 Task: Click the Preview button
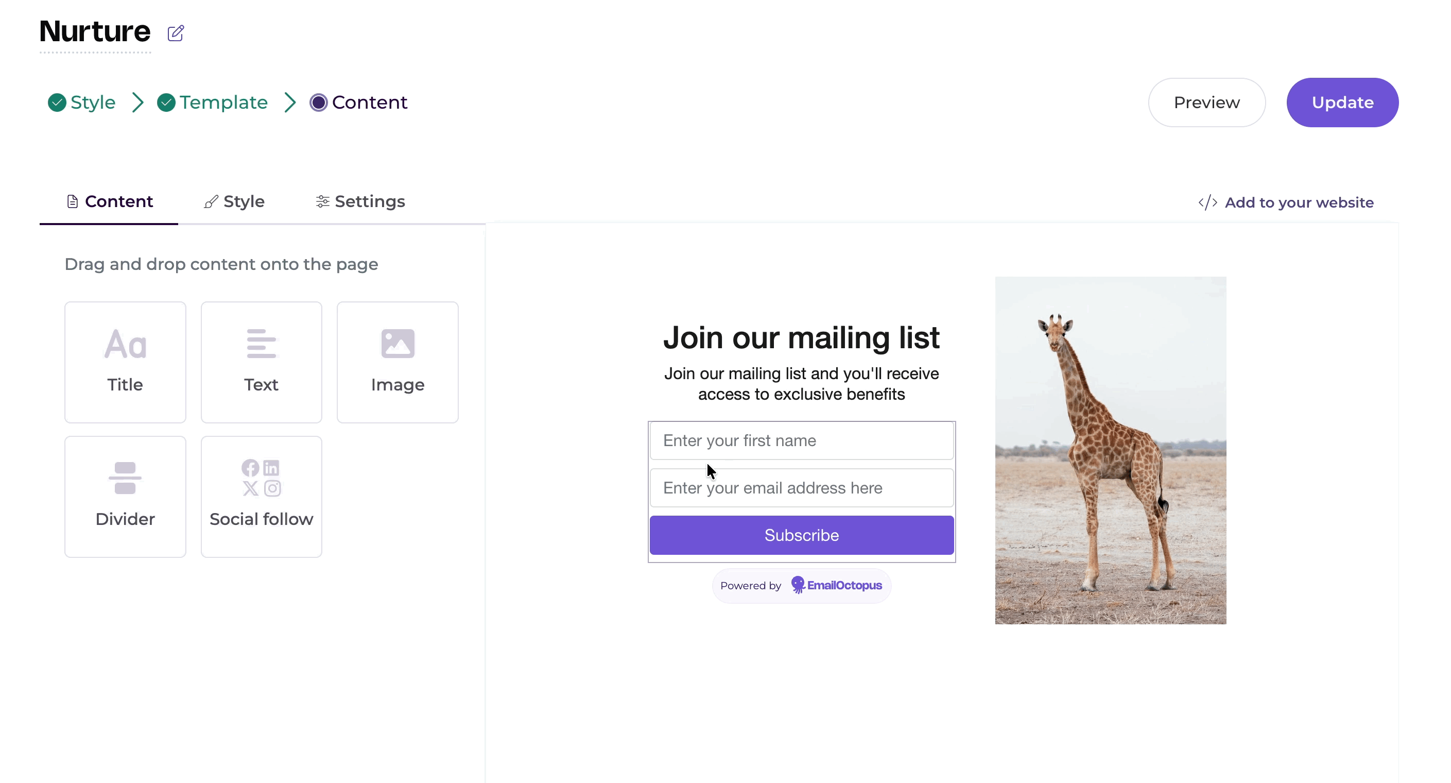(x=1206, y=103)
